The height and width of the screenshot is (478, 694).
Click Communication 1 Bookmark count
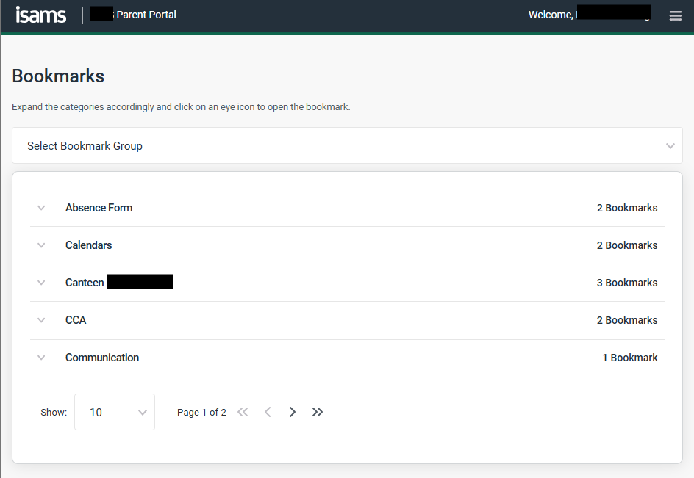[629, 358]
